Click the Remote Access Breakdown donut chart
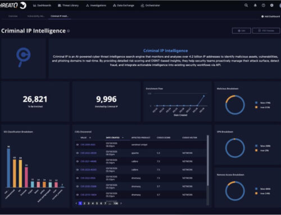281x215 pixels. (x=235, y=191)
